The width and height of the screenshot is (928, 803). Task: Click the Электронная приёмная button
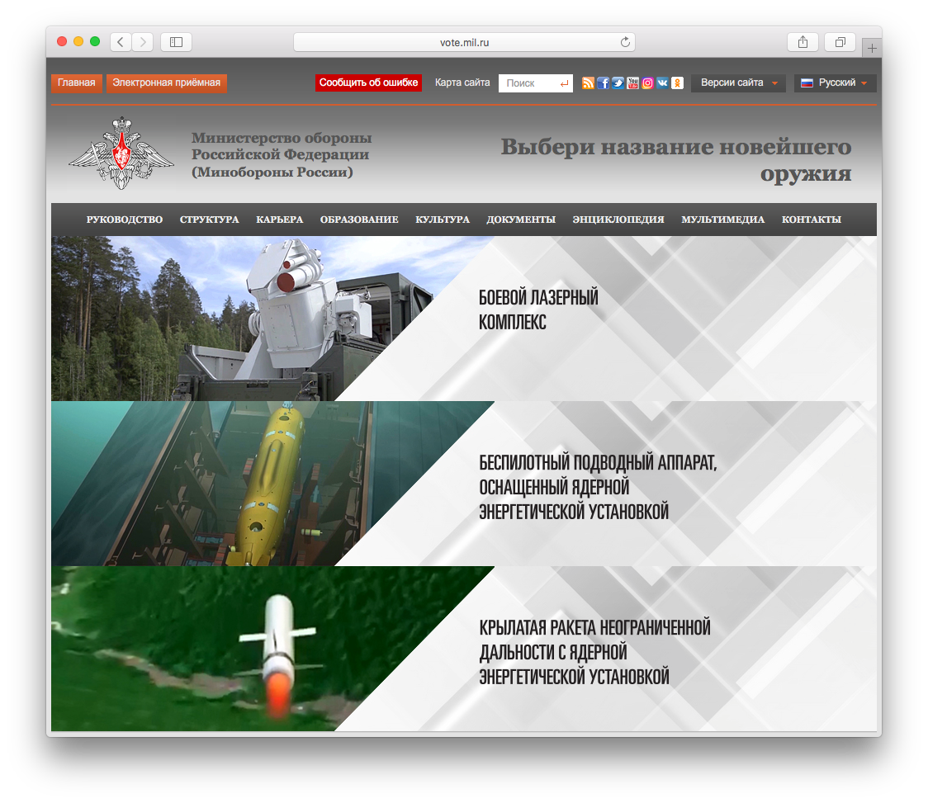[167, 83]
